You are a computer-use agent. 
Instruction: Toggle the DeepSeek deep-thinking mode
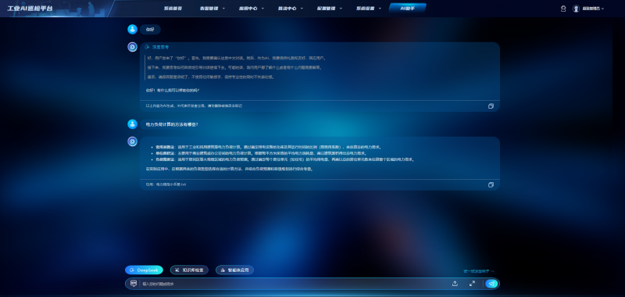tap(144, 270)
